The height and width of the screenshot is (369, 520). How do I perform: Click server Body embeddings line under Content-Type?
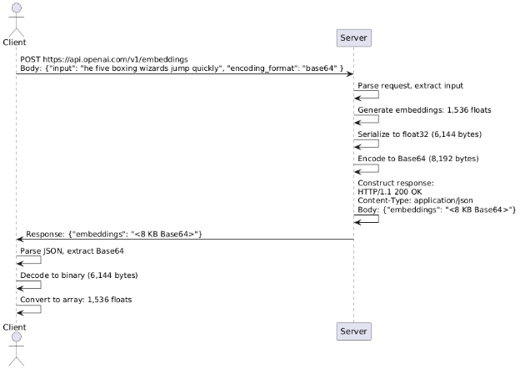pyautogui.click(x=437, y=210)
